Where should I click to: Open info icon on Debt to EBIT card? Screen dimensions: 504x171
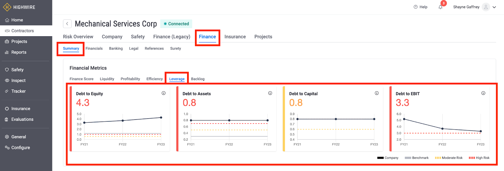pyautogui.click(x=483, y=93)
